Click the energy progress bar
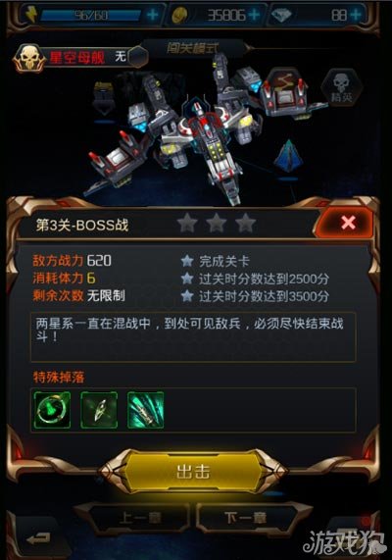The height and width of the screenshot is (560, 392). (91, 15)
